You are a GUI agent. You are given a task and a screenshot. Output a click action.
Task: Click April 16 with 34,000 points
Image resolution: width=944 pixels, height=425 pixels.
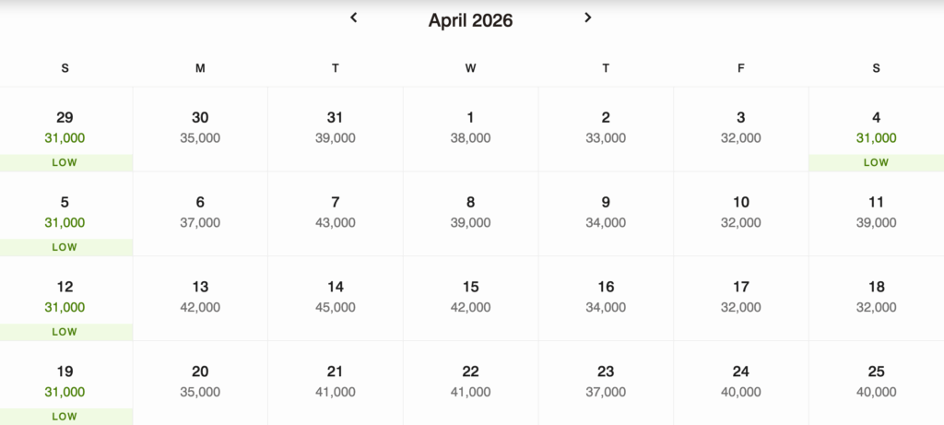[606, 297]
